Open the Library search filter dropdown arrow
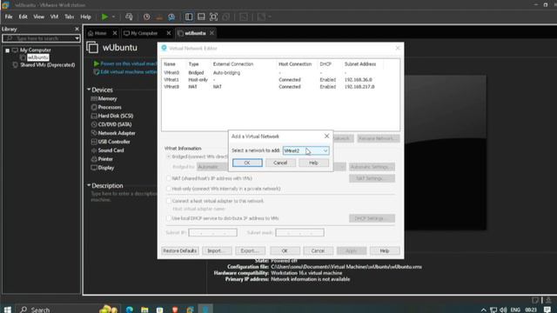The image size is (557, 313). [77, 38]
